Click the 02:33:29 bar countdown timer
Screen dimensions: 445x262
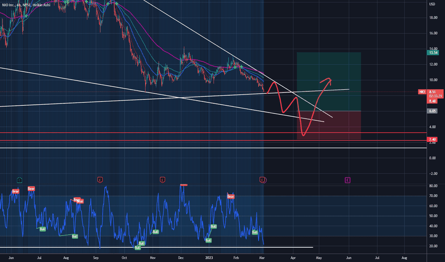click(x=435, y=96)
